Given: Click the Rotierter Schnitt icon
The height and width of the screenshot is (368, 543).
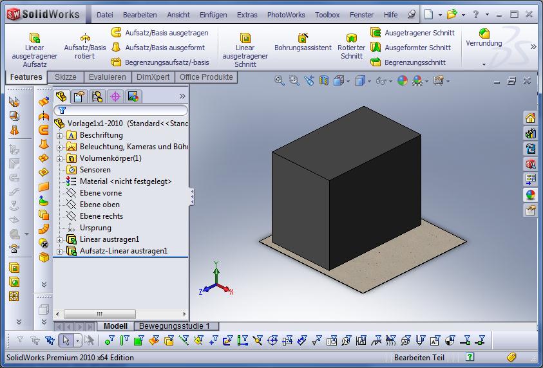Looking at the screenshot, I should point(352,46).
